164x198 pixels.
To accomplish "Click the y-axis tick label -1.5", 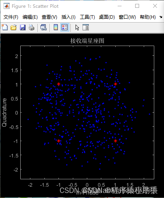I will [14, 156].
